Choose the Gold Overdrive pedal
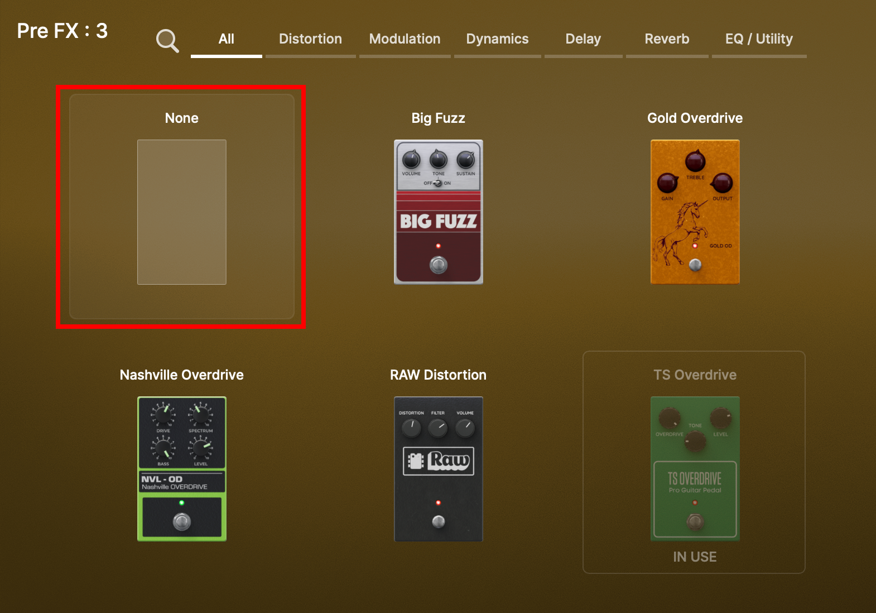876x613 pixels. [x=695, y=212]
